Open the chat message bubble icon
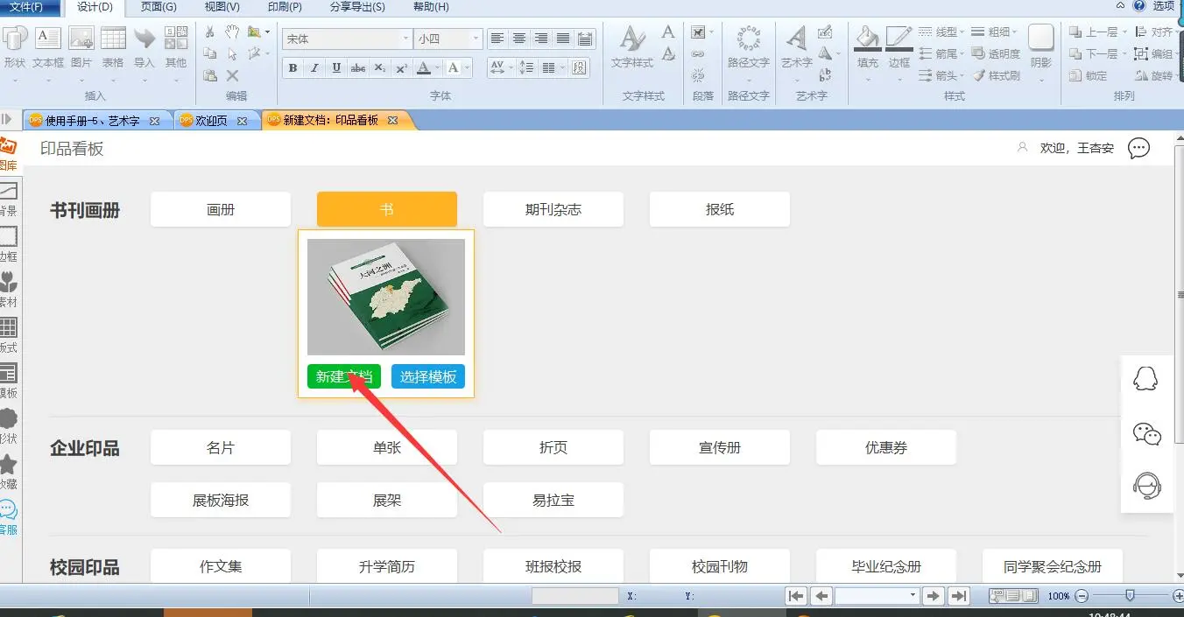The image size is (1184, 617). tap(1138, 149)
